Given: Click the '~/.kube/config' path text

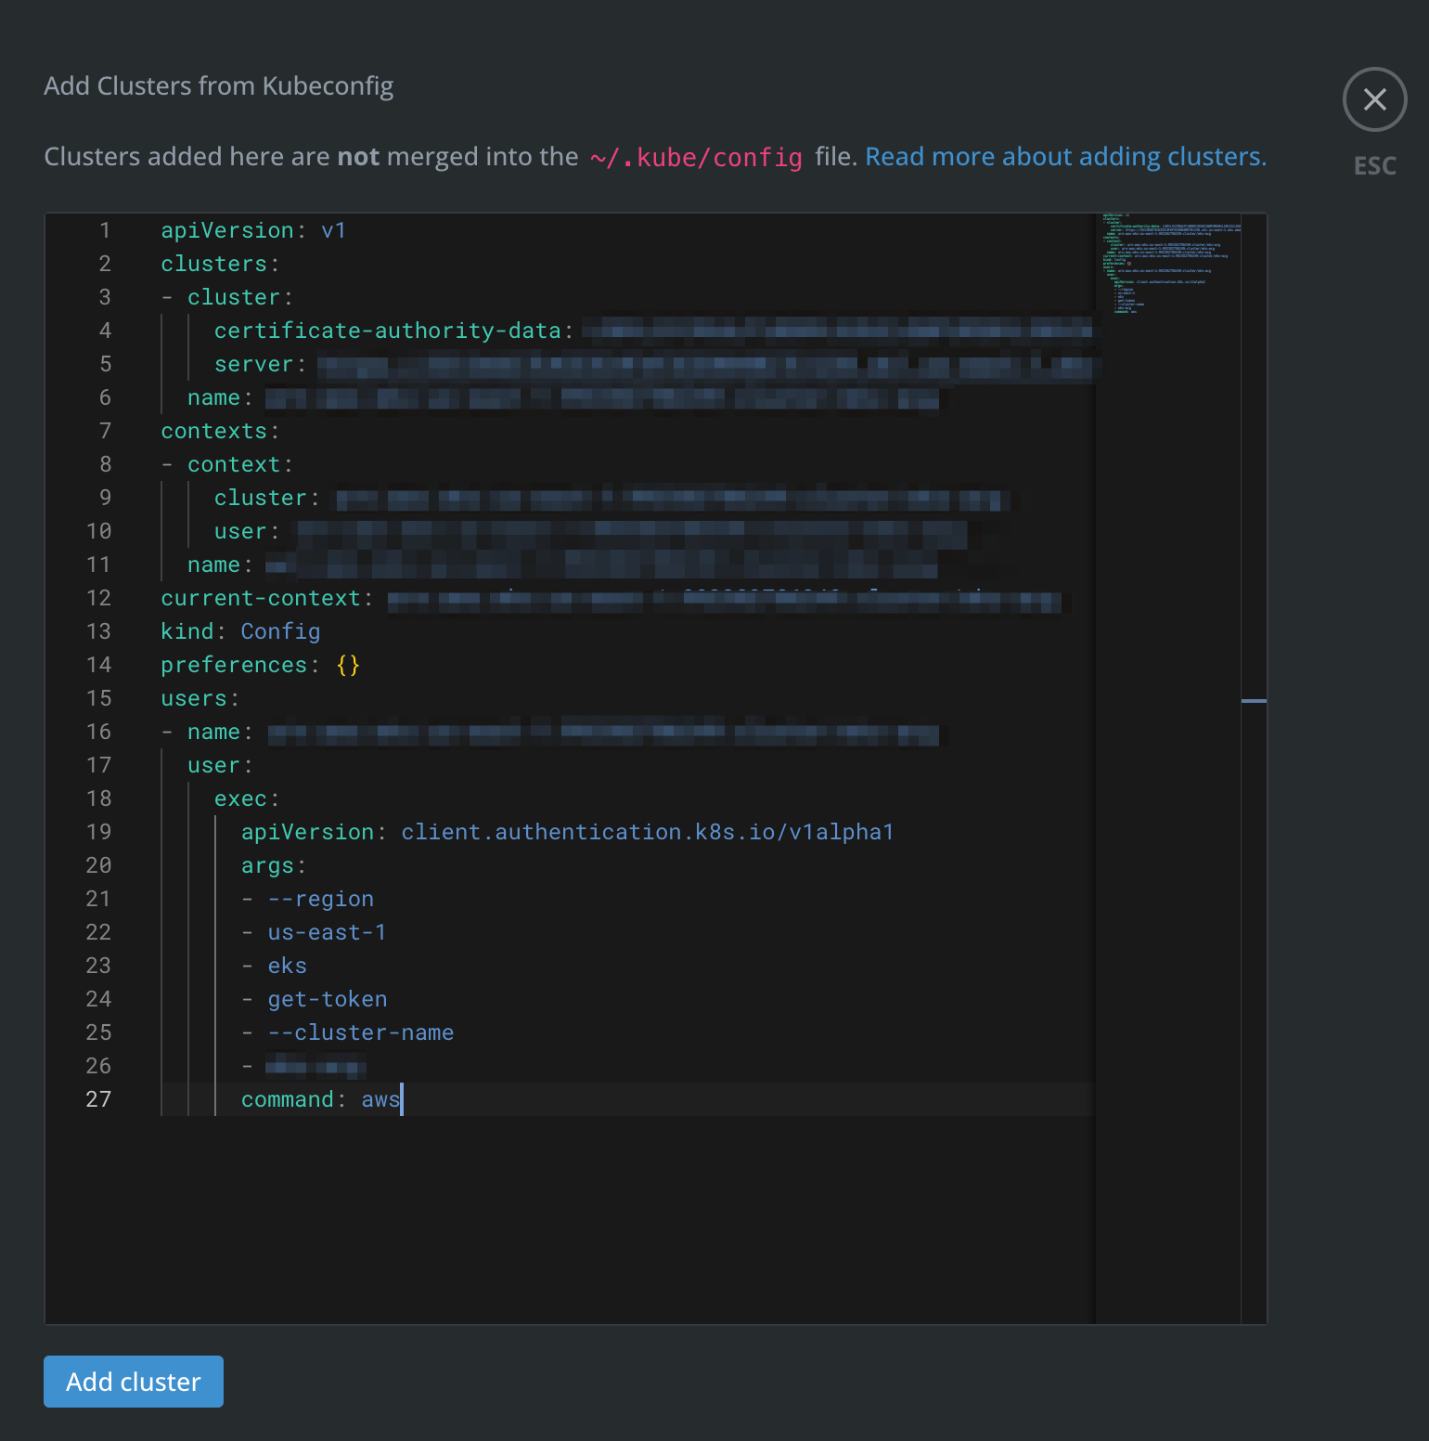Looking at the screenshot, I should tap(696, 158).
